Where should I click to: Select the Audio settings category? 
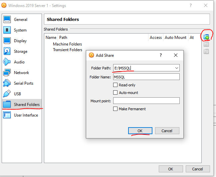coord(19,62)
